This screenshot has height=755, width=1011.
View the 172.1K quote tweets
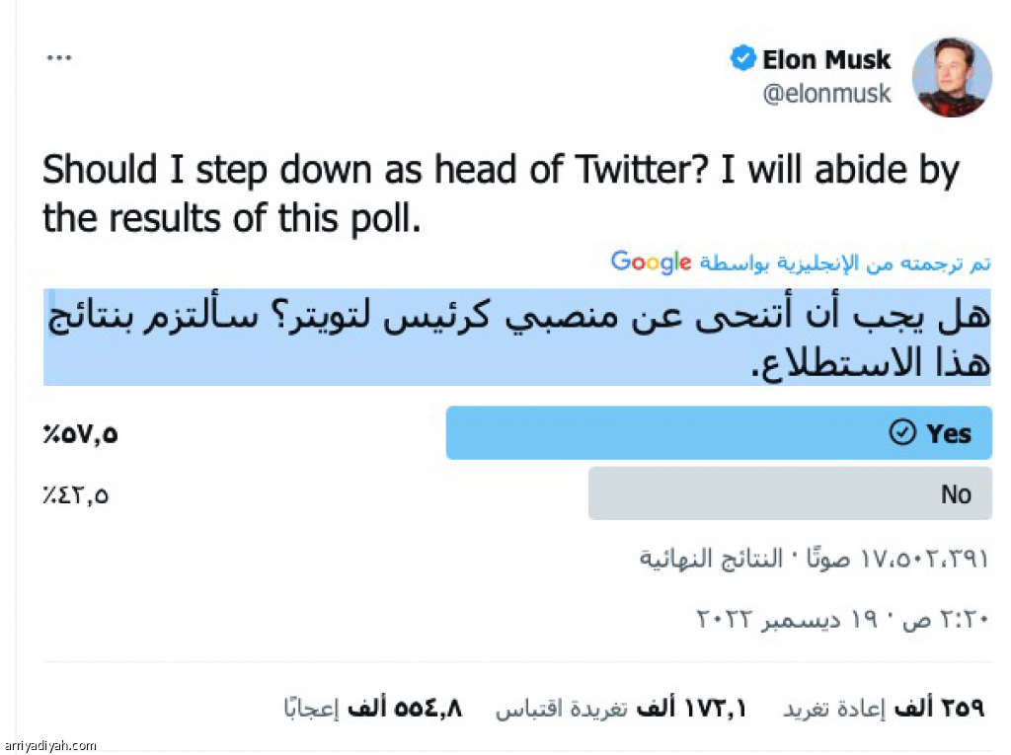pos(620,708)
